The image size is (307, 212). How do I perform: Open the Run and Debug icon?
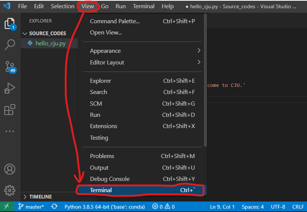pos(10,88)
